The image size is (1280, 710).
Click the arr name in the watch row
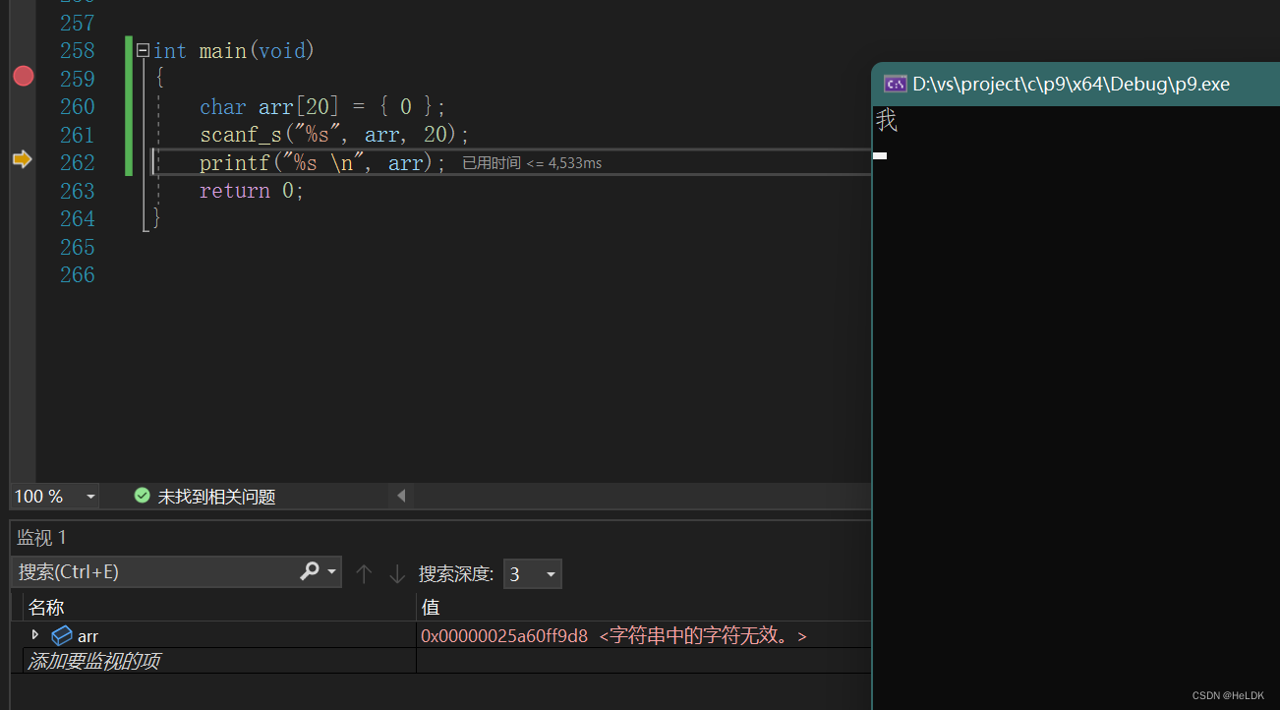click(87, 636)
